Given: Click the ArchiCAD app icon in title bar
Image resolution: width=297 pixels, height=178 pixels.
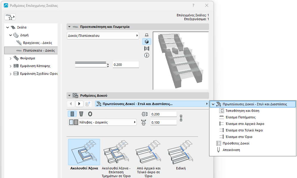Looking at the screenshot, I should pos(6,5).
